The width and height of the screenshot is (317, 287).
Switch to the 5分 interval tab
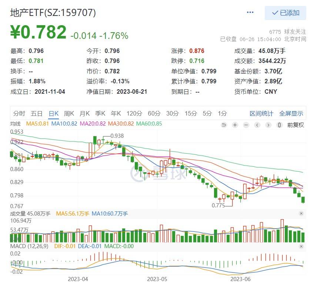pos(207,113)
